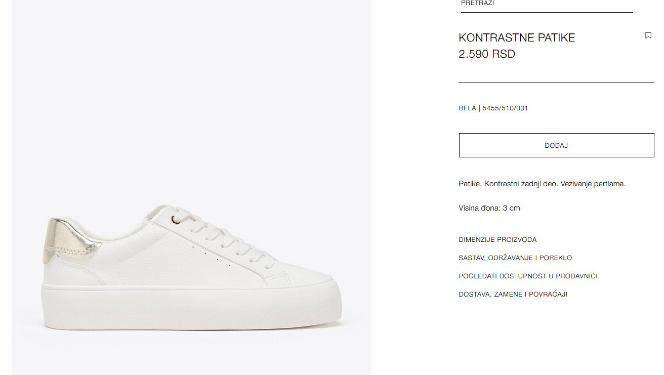This screenshot has width=664, height=375.
Task: Click the gold eyelet on the sneaker
Action: [175, 219]
